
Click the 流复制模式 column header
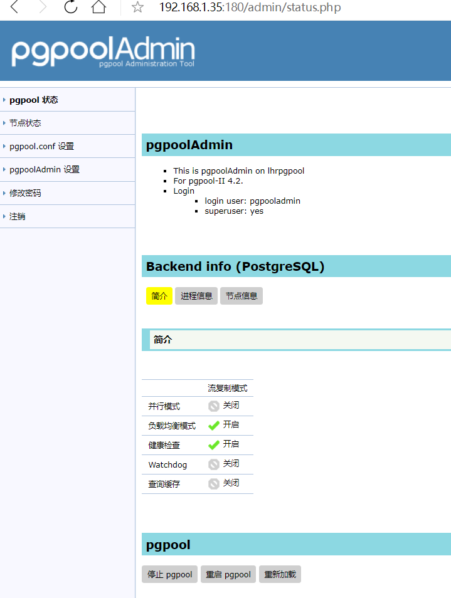coord(228,388)
